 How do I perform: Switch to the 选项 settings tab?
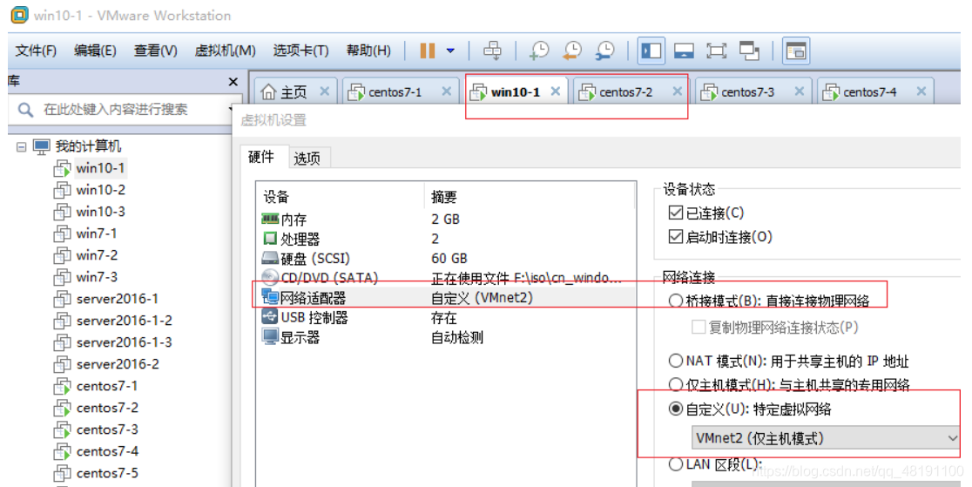tap(307, 159)
